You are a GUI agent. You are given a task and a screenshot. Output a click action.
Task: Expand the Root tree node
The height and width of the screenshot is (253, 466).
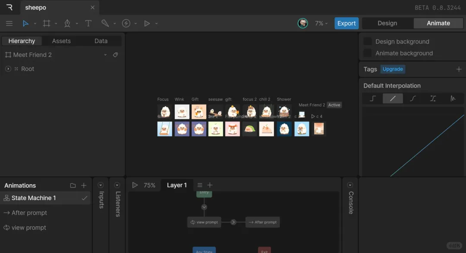[x=8, y=69]
